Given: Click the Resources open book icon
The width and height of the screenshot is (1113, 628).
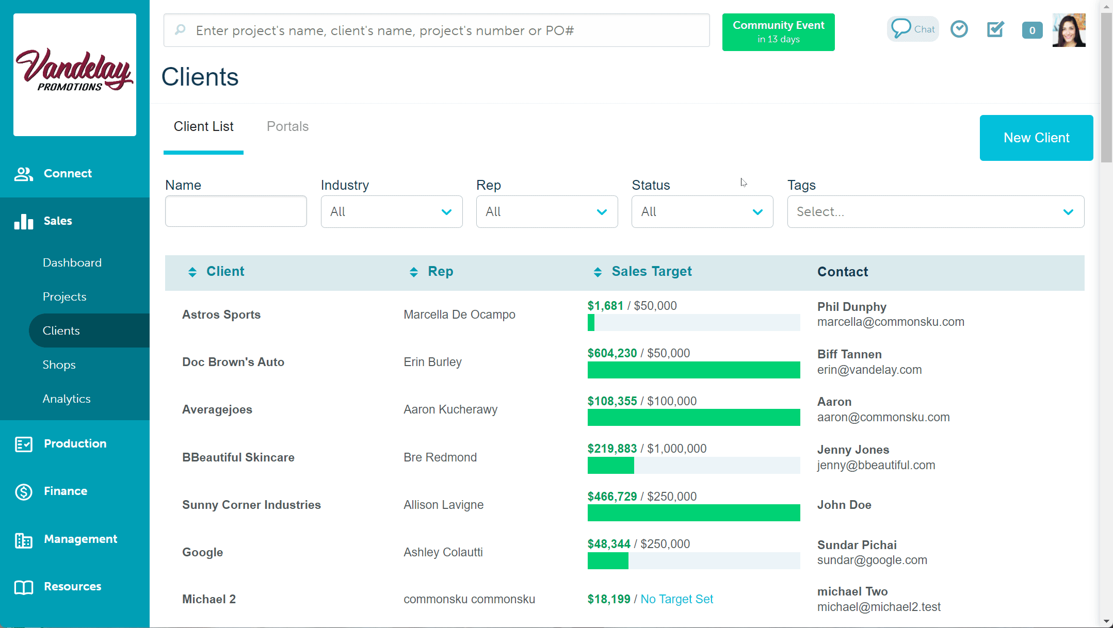Looking at the screenshot, I should [x=24, y=587].
